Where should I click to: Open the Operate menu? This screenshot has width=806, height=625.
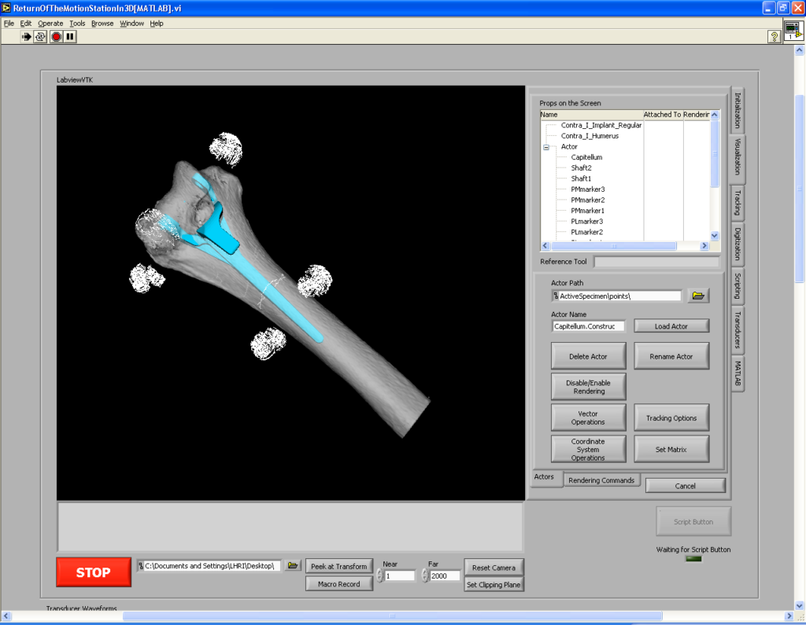point(50,24)
